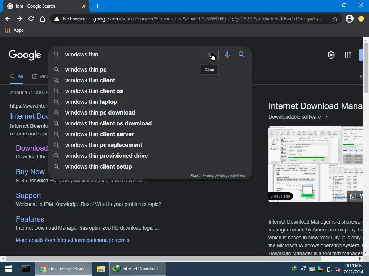Bookmark this page with the star icon
Screen dimensions: 369x276
pos(335,19)
